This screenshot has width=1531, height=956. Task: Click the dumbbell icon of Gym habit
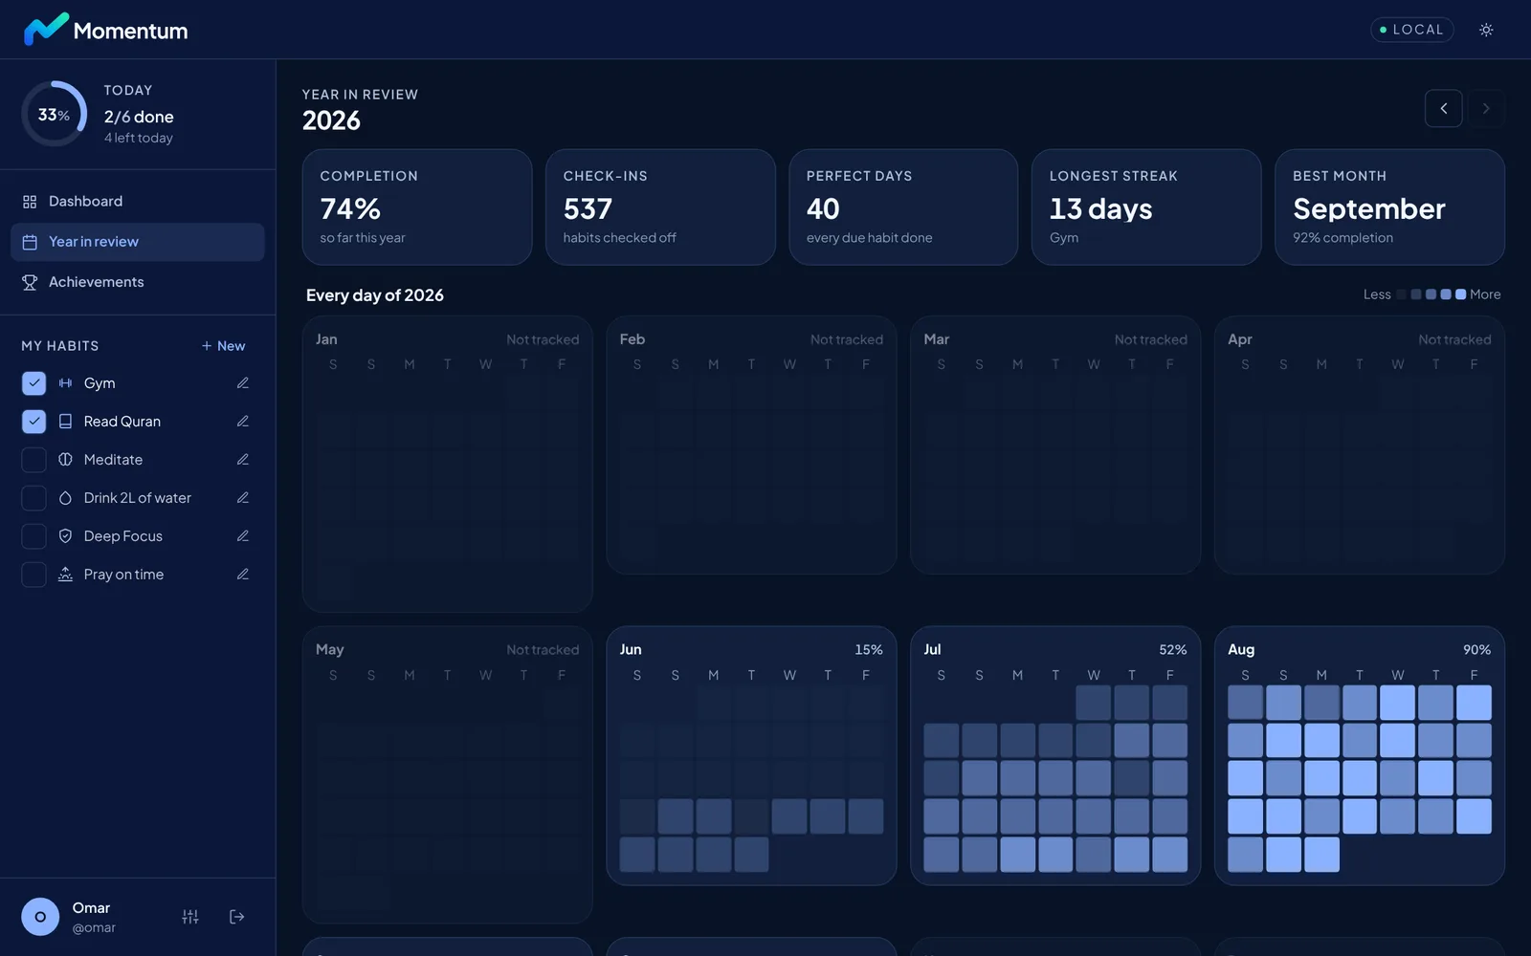[x=65, y=383]
